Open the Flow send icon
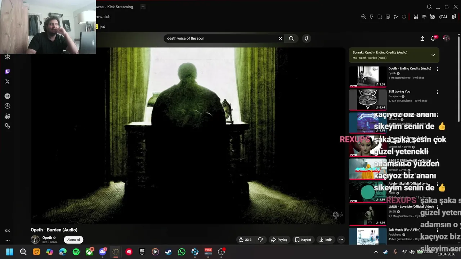461x259 pixels. click(396, 17)
